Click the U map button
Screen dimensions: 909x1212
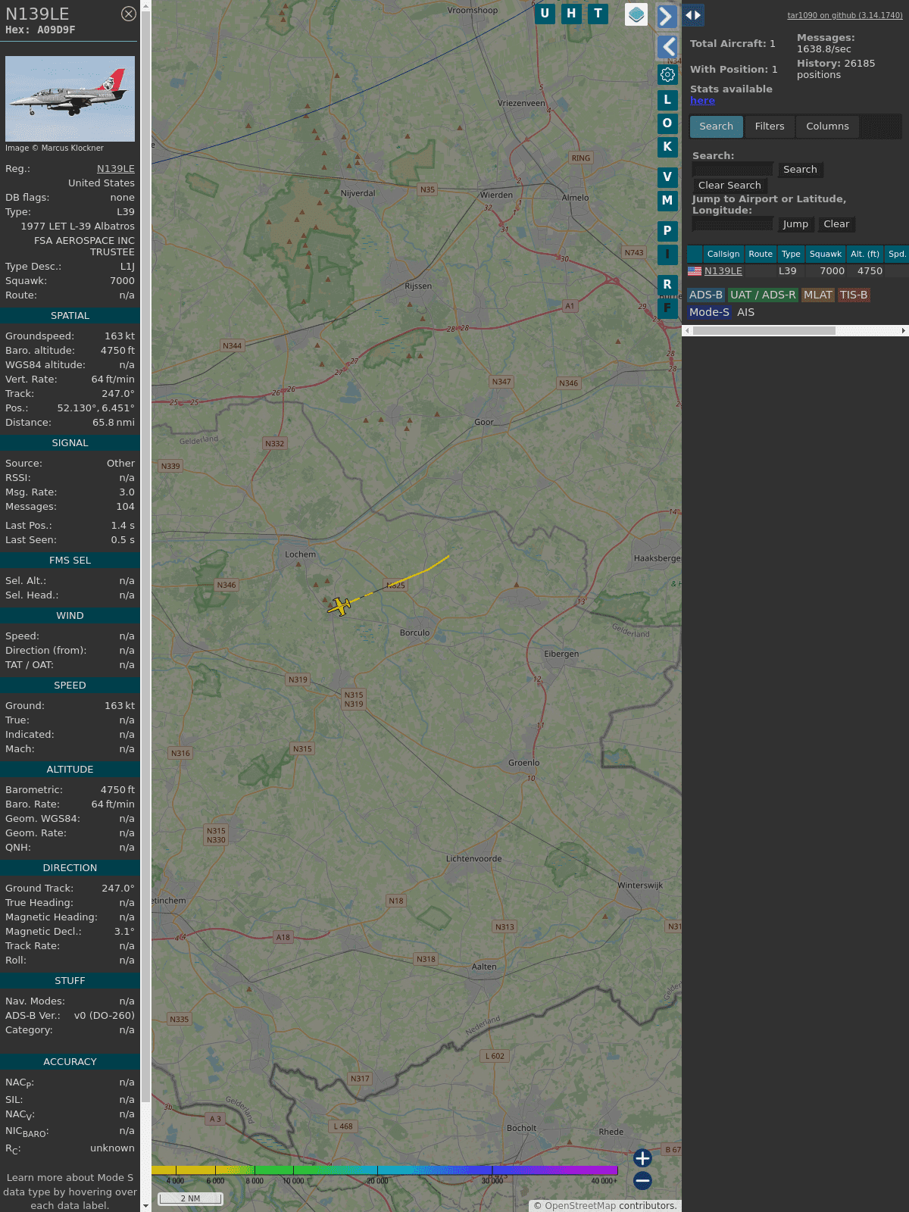point(545,14)
